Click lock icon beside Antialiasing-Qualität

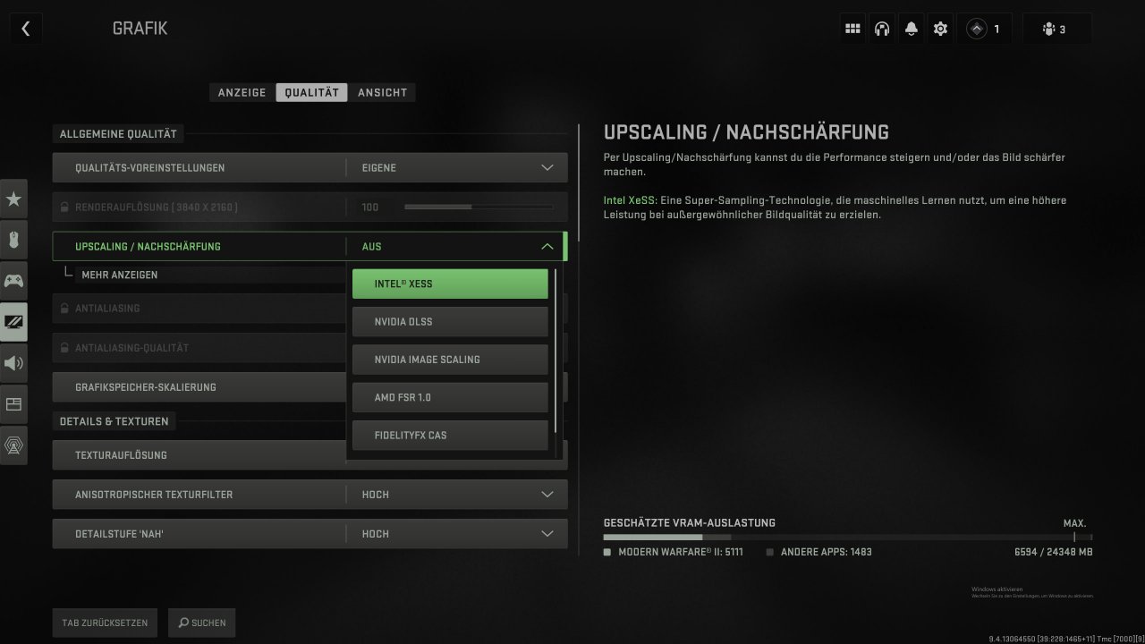tap(64, 347)
